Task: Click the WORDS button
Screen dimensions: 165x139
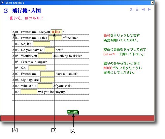Action: point(73,112)
